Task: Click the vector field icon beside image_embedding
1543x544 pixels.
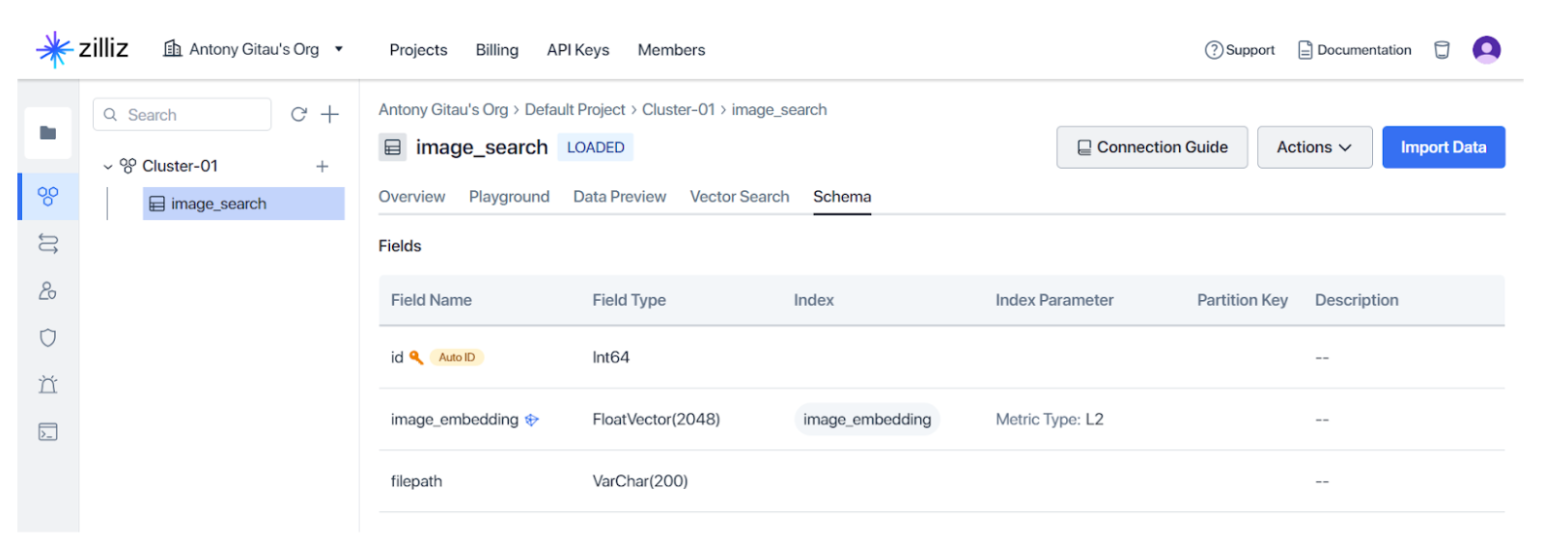Action: (x=532, y=420)
